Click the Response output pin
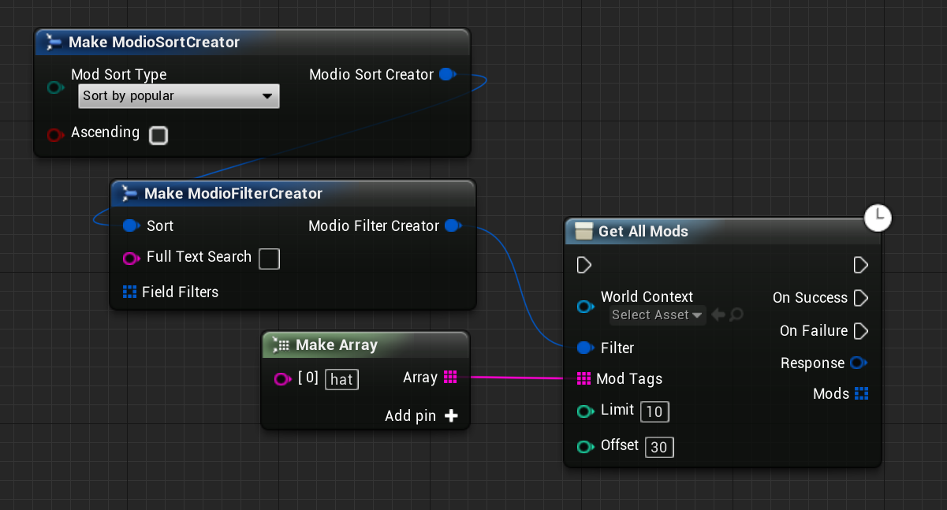The height and width of the screenshot is (510, 947). click(859, 363)
